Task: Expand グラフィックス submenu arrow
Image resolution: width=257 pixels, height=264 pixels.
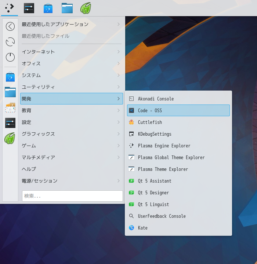Action: (119, 134)
